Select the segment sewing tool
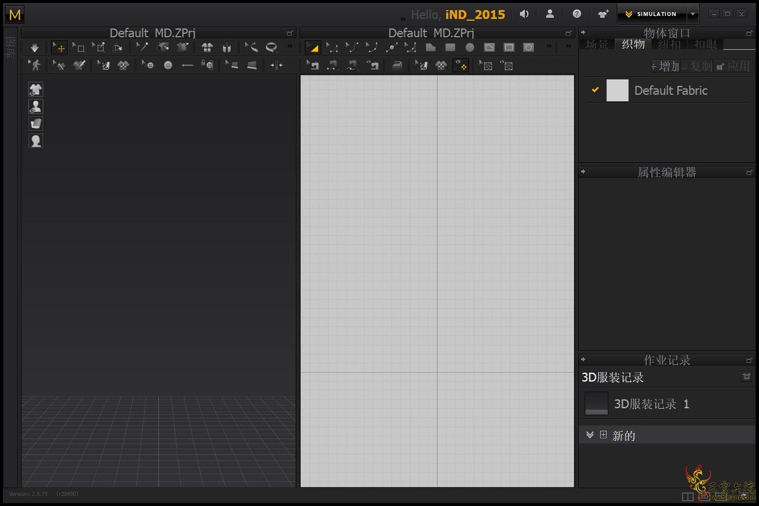759x506 pixels. click(x=332, y=65)
